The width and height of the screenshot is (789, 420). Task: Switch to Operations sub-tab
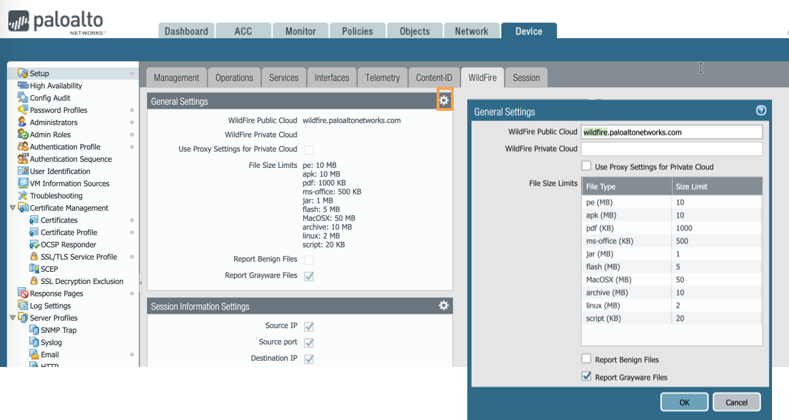(234, 77)
